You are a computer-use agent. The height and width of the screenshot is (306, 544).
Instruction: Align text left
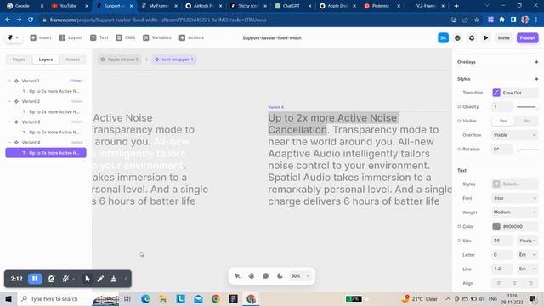(x=500, y=283)
